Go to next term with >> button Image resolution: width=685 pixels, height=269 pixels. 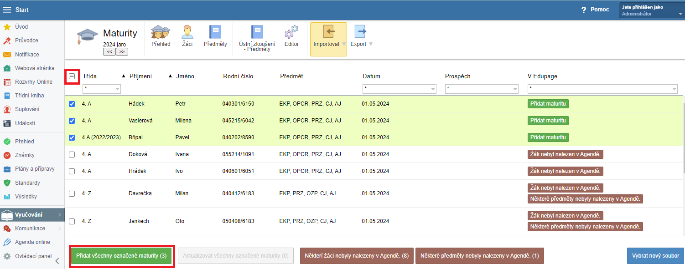[x=122, y=52]
